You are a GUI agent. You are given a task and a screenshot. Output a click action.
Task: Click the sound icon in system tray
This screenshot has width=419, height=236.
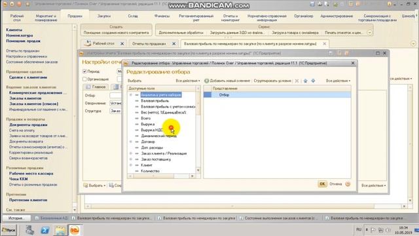pos(388,230)
